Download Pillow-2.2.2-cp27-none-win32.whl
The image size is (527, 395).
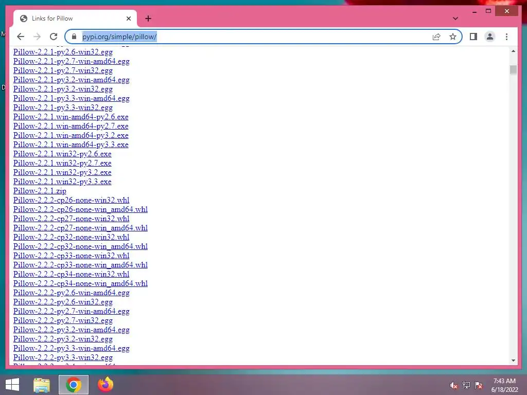[71, 219]
